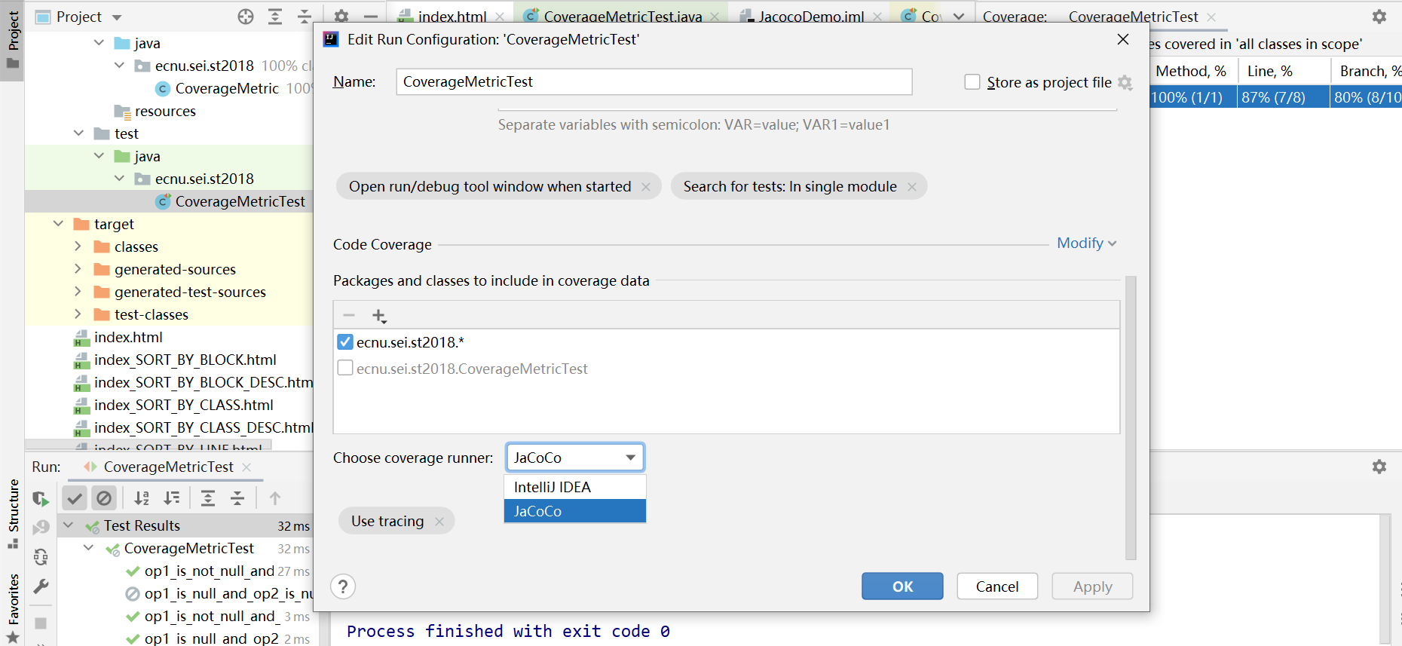Open Modify options dropdown
1402x646 pixels.
[x=1086, y=243]
